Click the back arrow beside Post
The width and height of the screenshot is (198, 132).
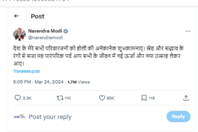16,16
